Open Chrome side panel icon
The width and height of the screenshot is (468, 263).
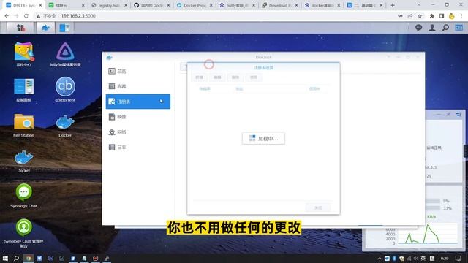pyautogui.click(x=442, y=16)
